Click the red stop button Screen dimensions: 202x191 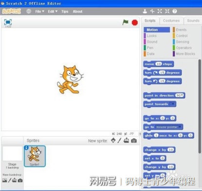click(135, 23)
